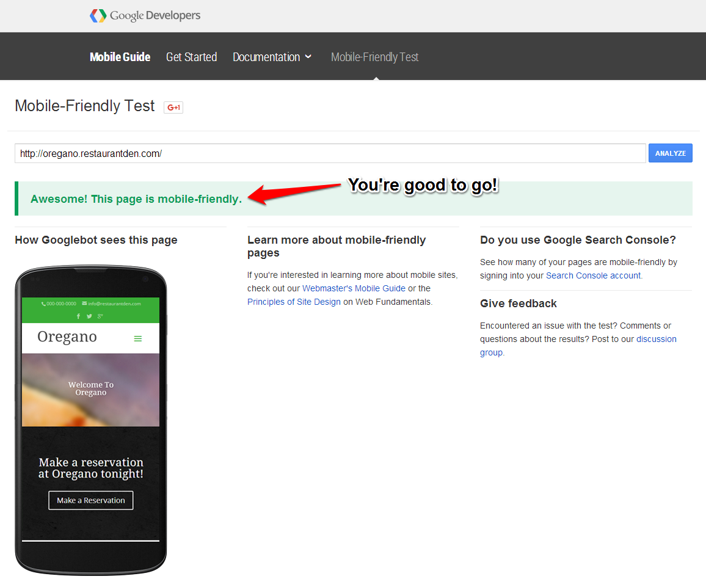
Task: Expand the Documentation dropdown menu
Action: 272,57
